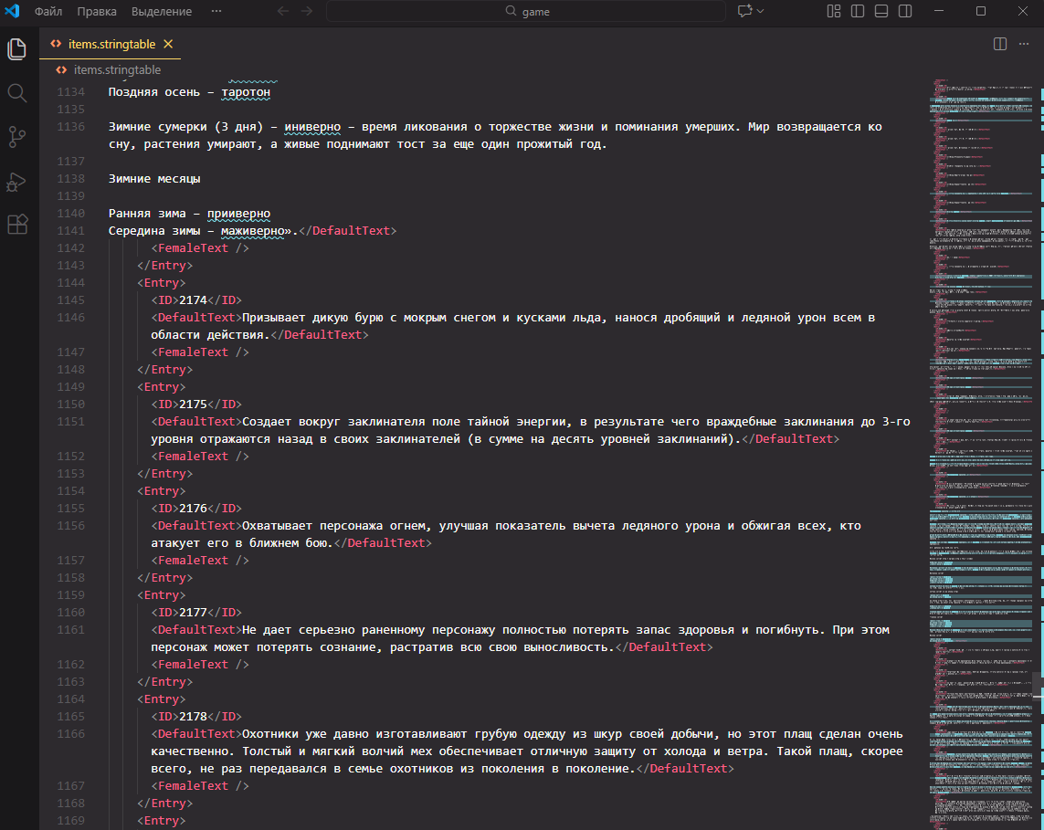Open the Файл menu

[x=48, y=11]
